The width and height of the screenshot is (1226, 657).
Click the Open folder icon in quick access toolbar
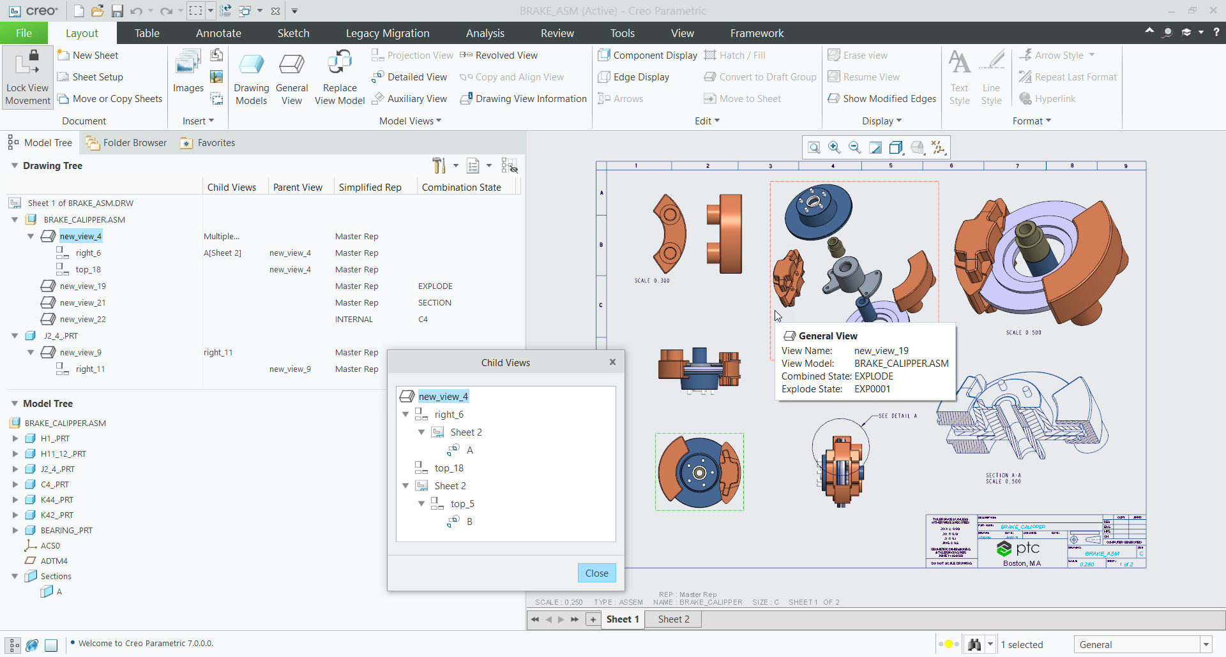pyautogui.click(x=97, y=11)
